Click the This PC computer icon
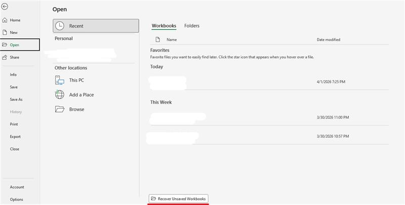Screen dimensions: 405x205 pos(60,80)
